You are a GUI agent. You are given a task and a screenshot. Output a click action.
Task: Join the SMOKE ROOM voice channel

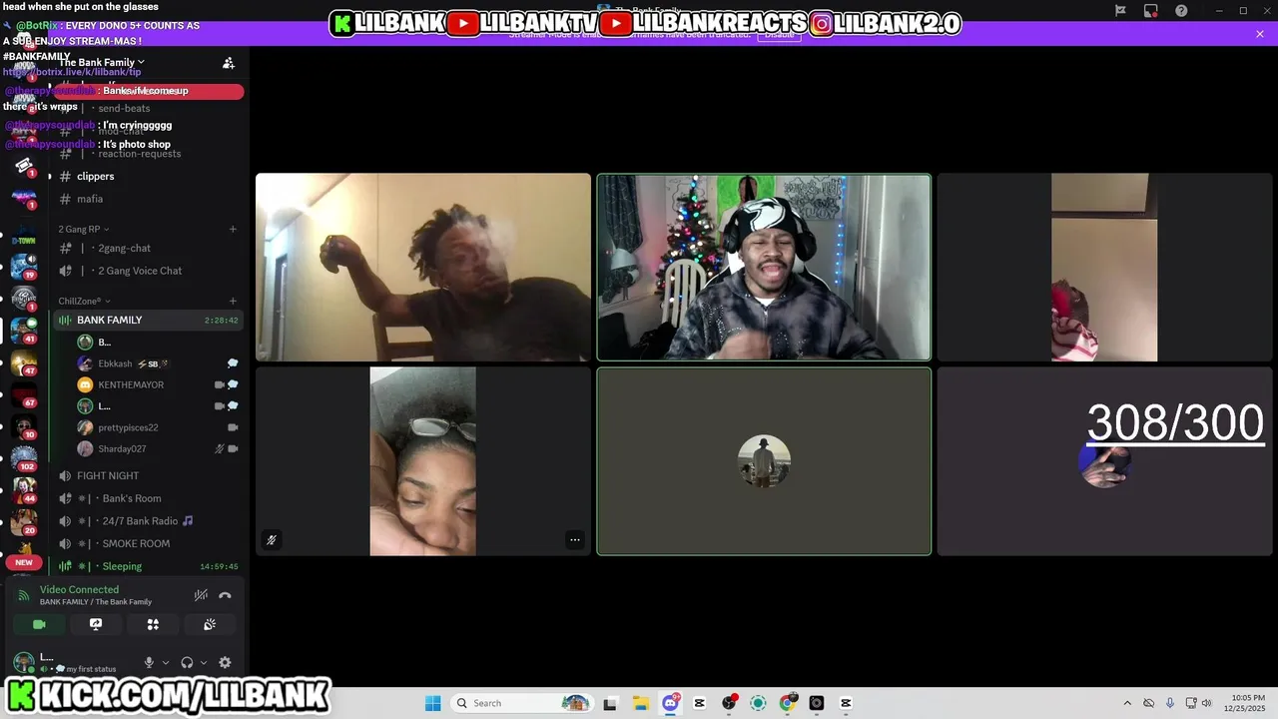[147, 543]
